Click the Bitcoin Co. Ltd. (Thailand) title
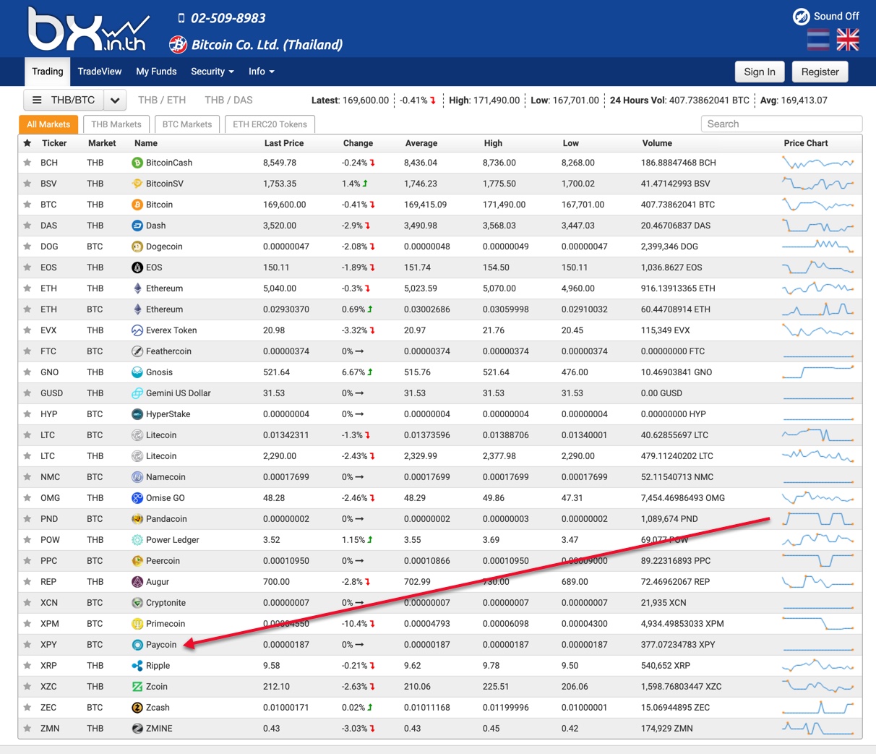This screenshot has height=754, width=876. (x=267, y=45)
